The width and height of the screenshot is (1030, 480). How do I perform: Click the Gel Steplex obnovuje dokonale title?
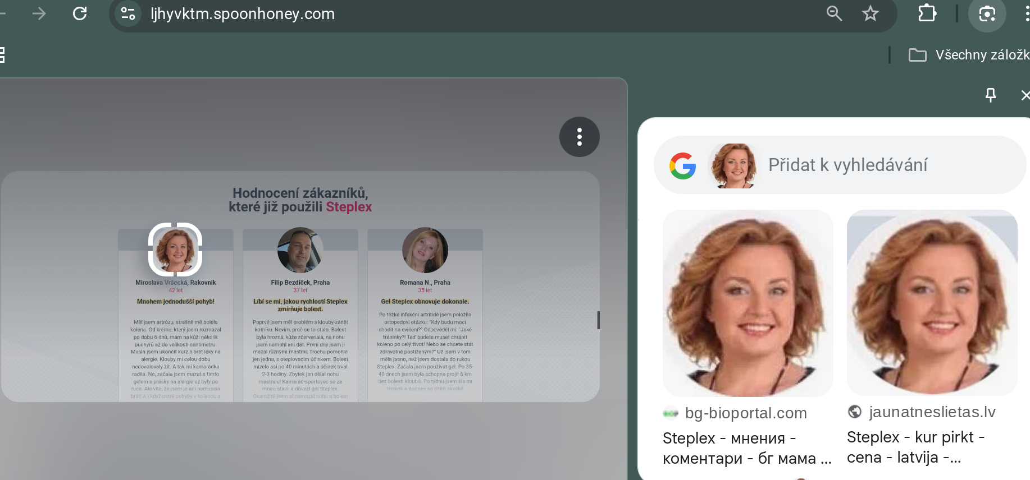[x=425, y=302]
